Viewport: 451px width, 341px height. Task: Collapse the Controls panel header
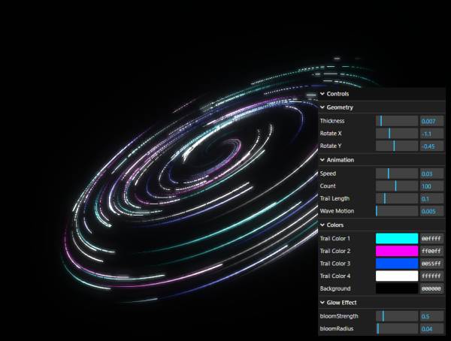point(337,94)
